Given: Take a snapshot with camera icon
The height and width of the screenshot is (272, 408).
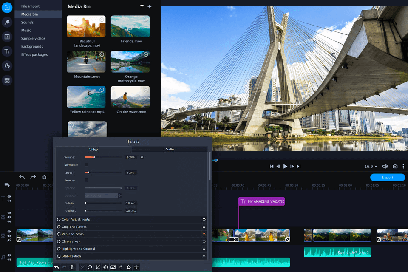Looking at the screenshot, I should [395, 167].
